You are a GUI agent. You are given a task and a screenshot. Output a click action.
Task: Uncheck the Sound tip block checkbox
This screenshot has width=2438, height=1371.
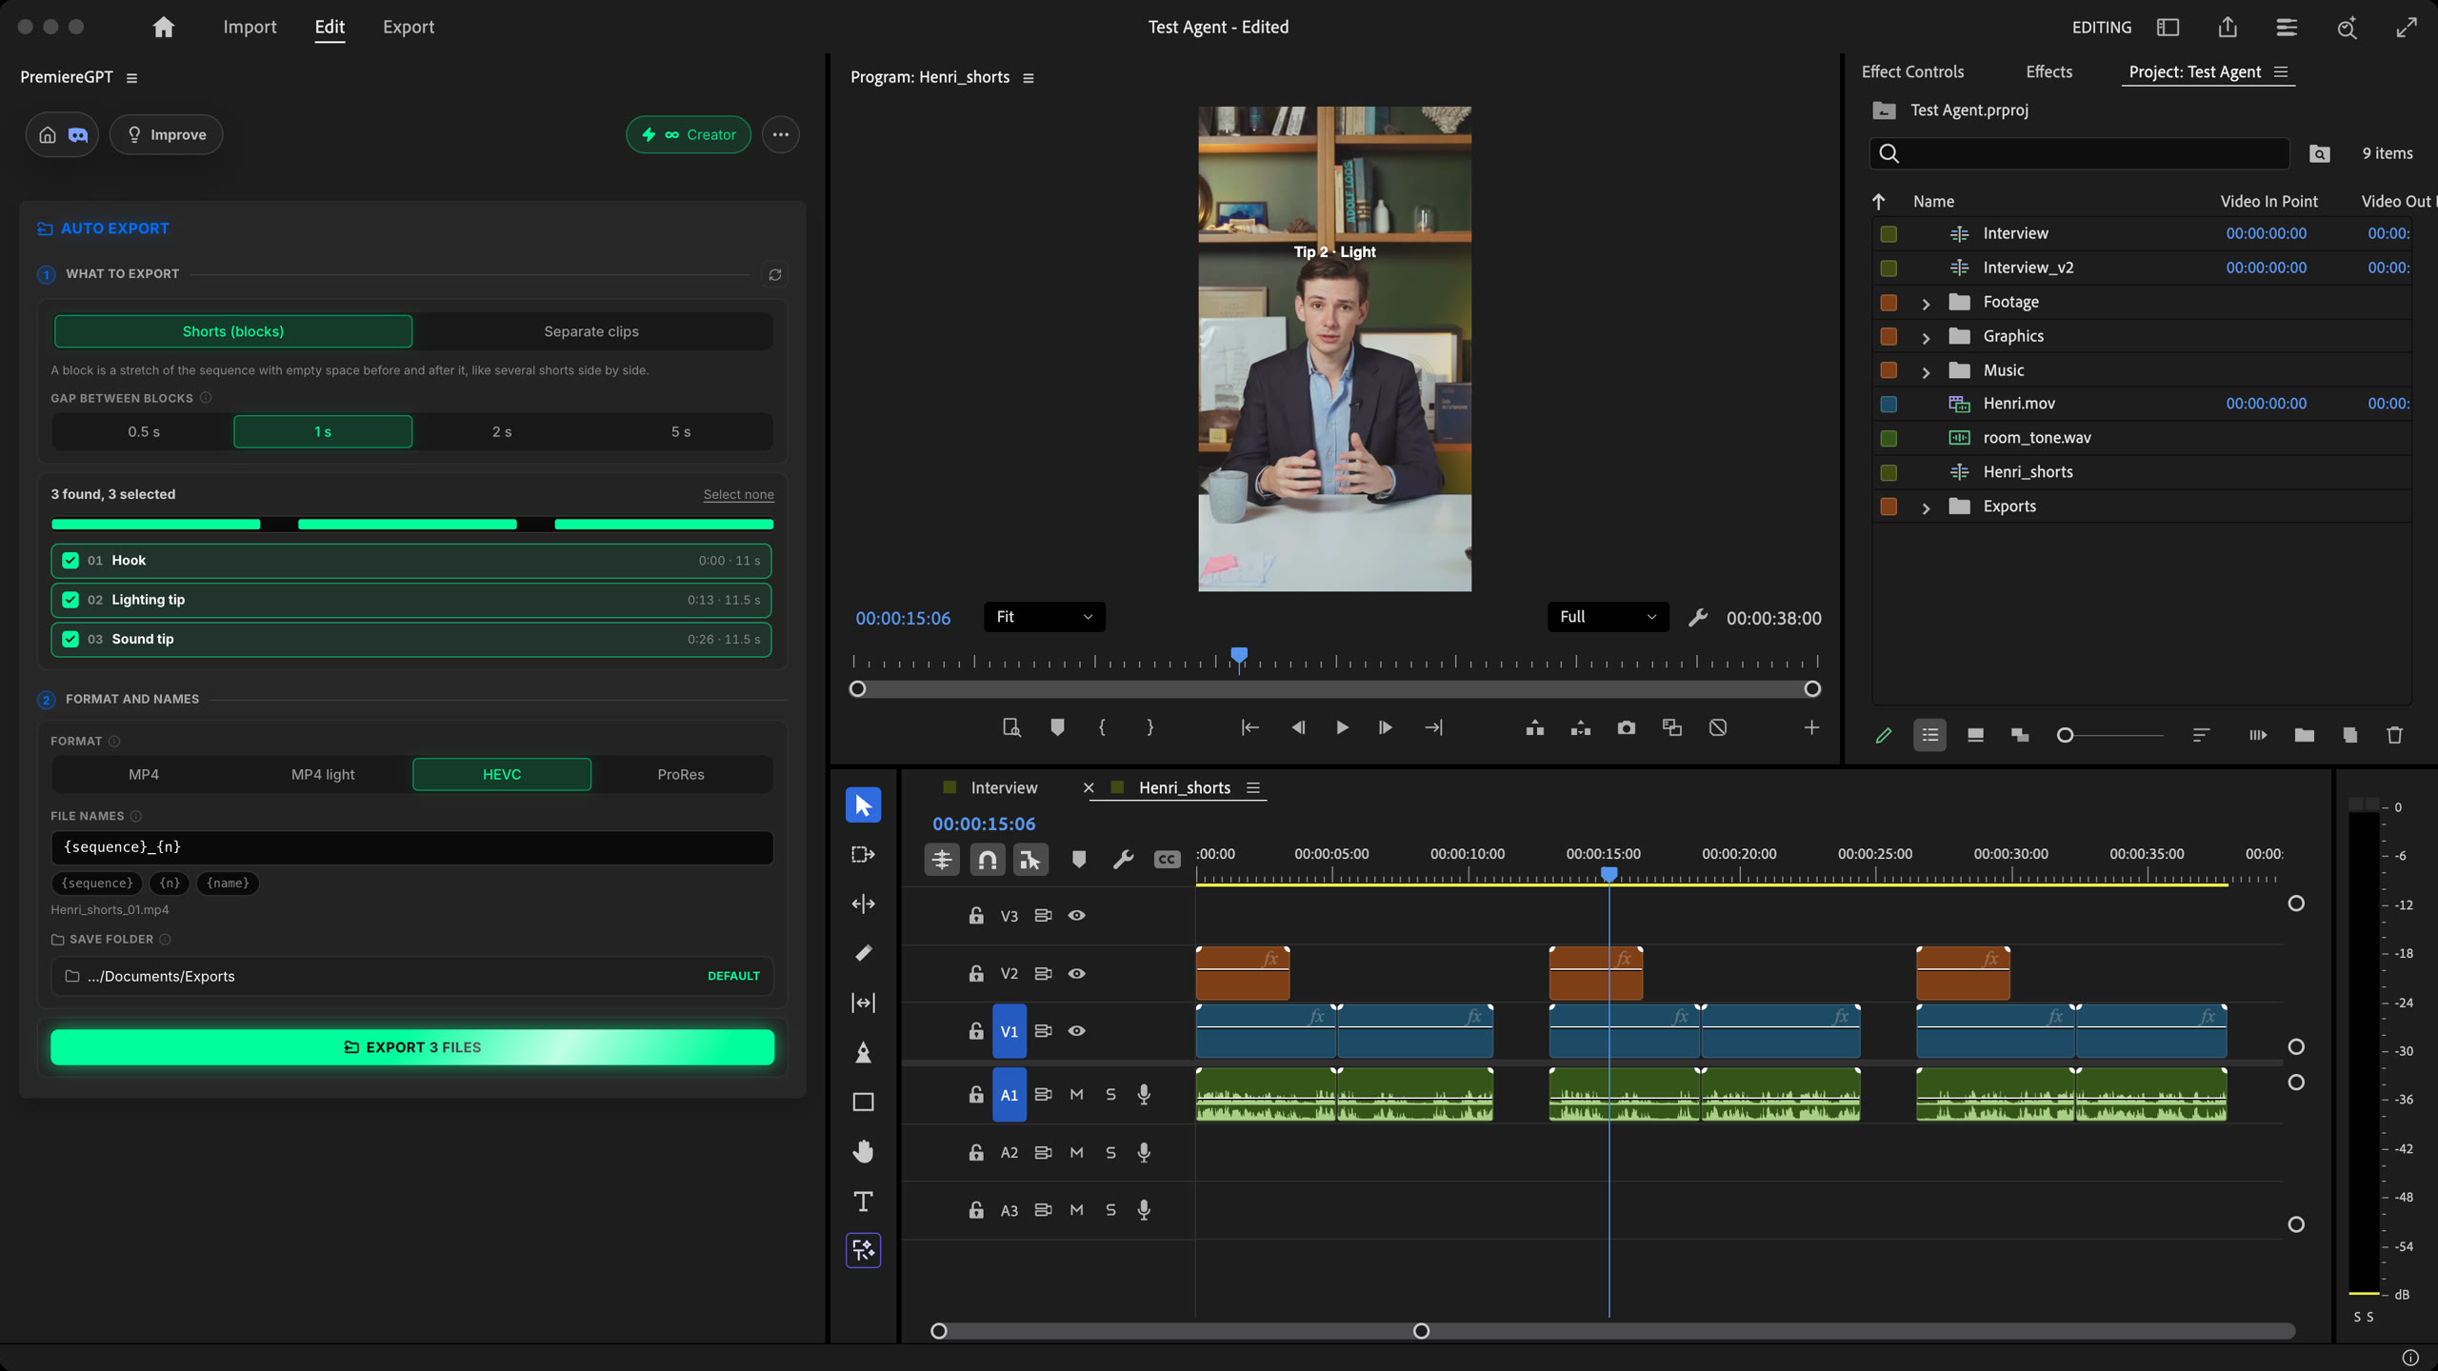pos(70,639)
